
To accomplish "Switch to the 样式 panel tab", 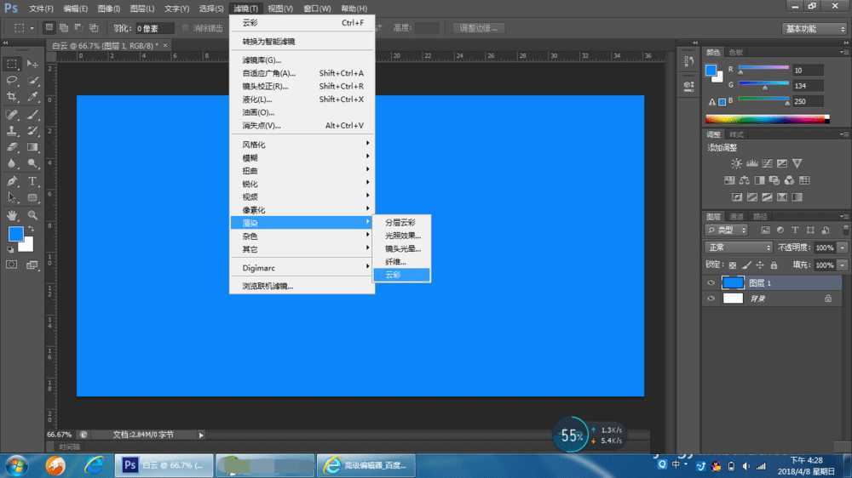I will 736,134.
